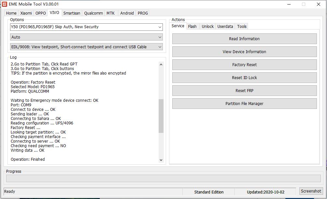This screenshot has height=199, width=327.
Task: Open the Partition File Manager
Action: (x=244, y=104)
